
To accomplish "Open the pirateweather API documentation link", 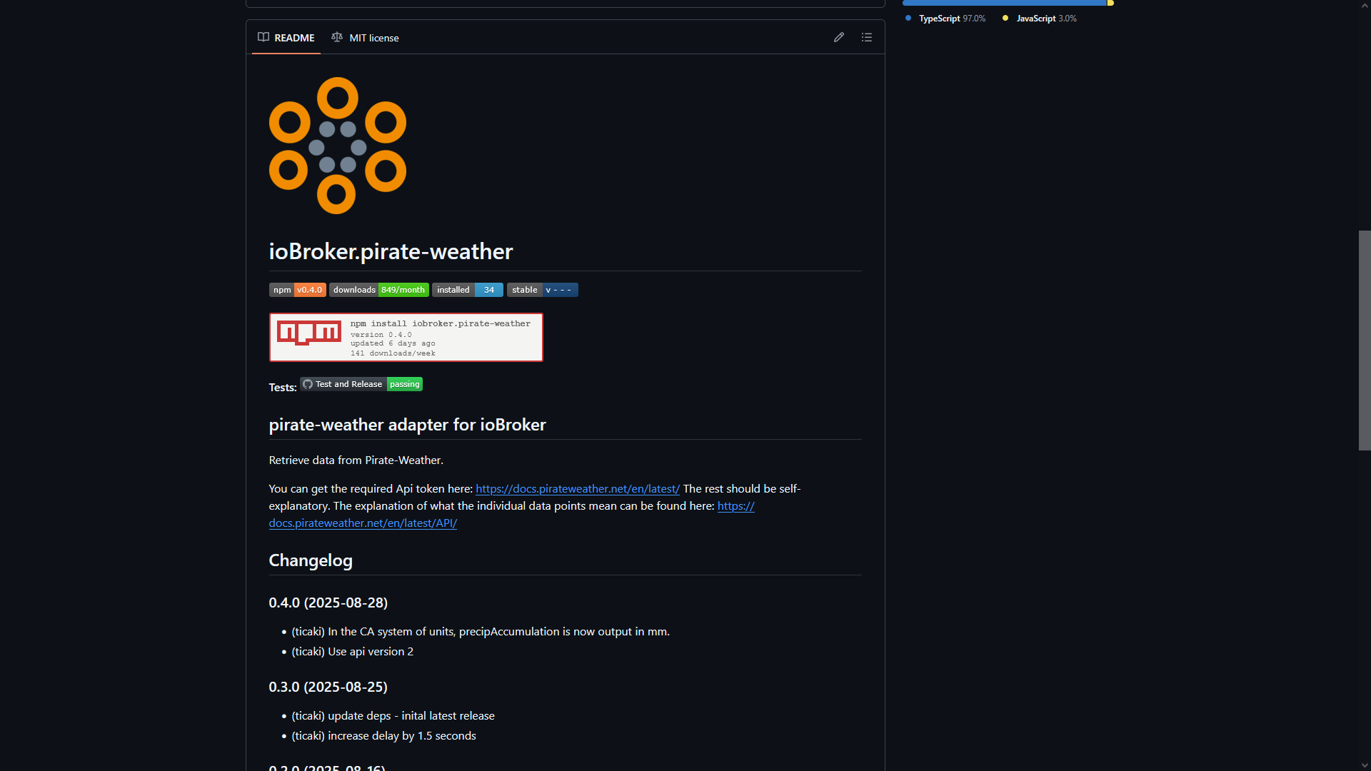I will click(x=363, y=523).
